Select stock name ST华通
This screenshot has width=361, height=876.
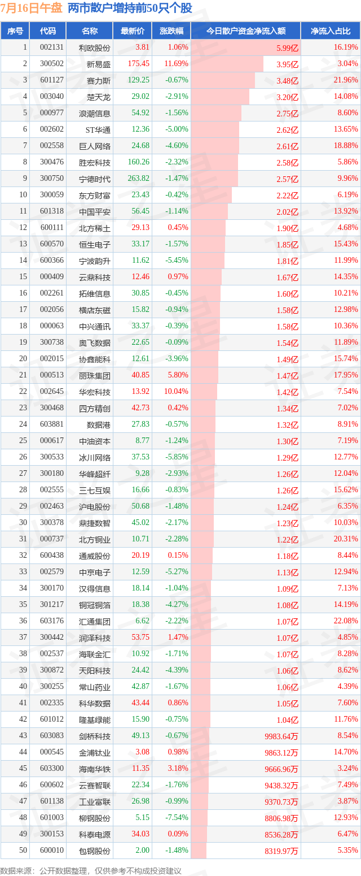click(x=98, y=129)
